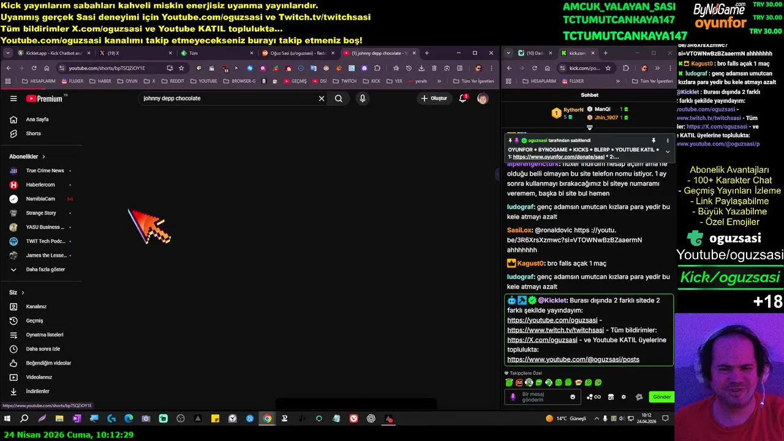Send message with Gönder button
784x441 pixels.
(x=661, y=397)
